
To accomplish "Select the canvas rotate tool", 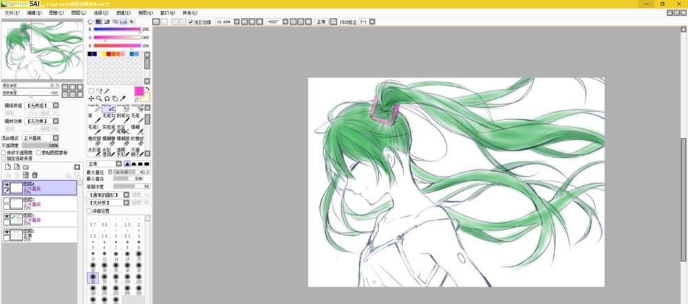I will point(107,99).
